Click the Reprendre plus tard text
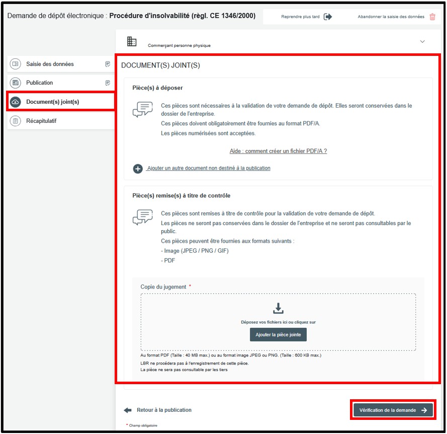 click(x=300, y=17)
